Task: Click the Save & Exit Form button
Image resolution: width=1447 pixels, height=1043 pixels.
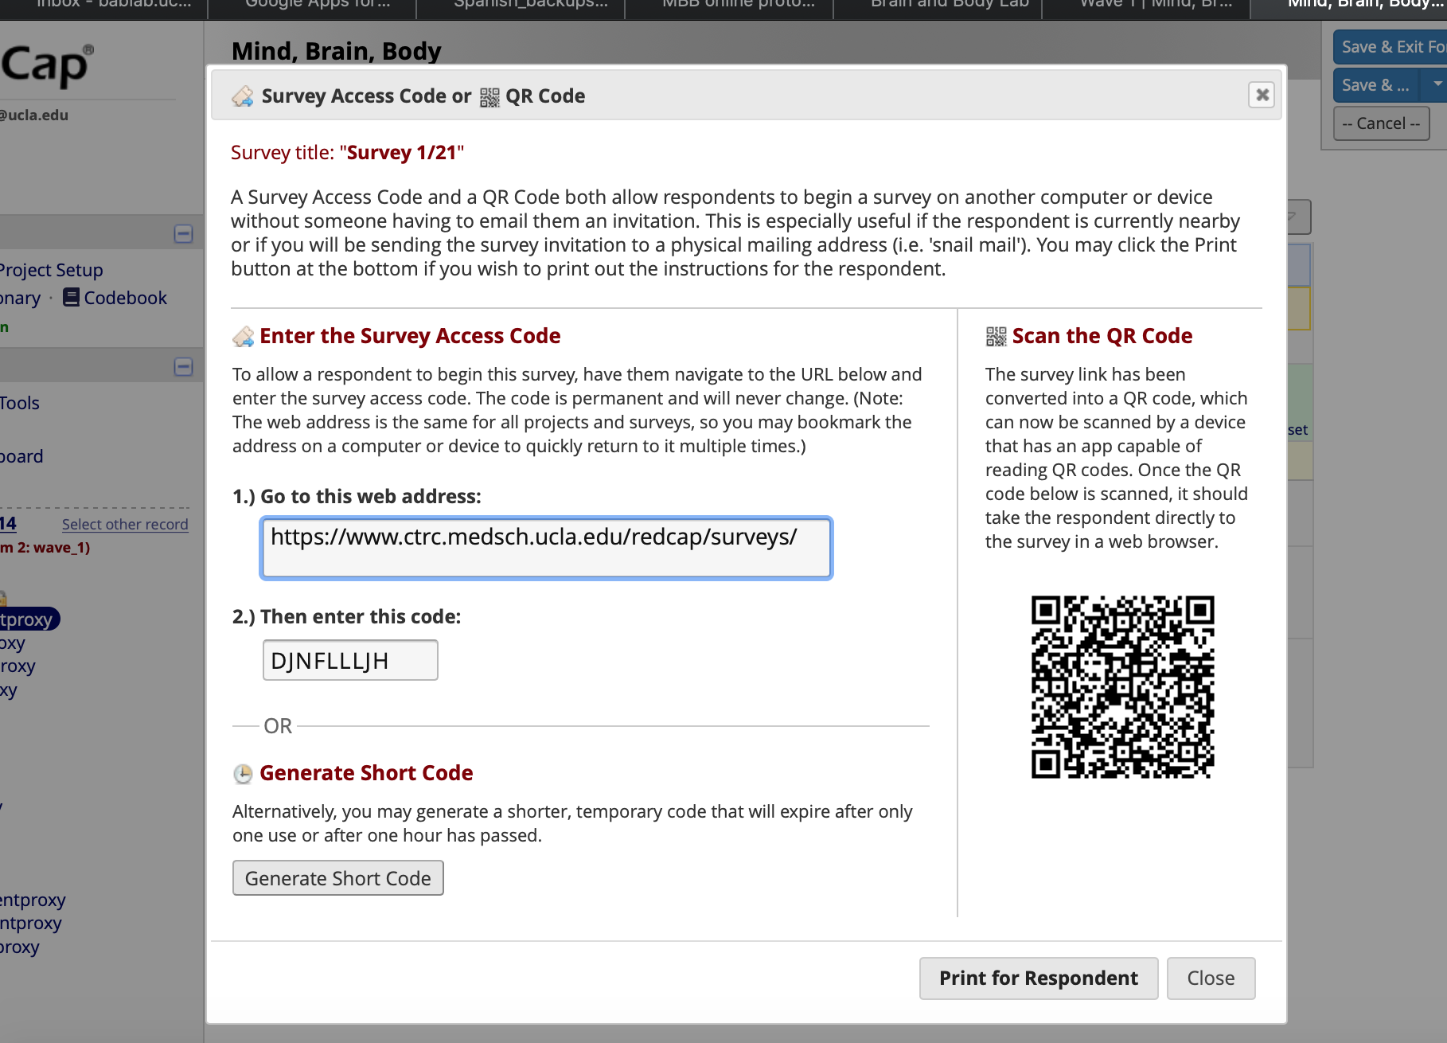Action: click(1390, 47)
